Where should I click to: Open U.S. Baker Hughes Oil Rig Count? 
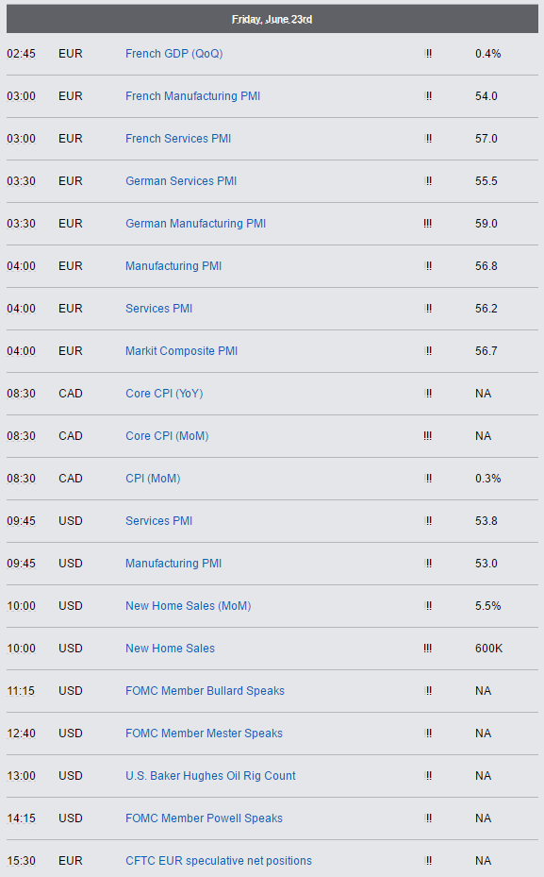tap(210, 776)
